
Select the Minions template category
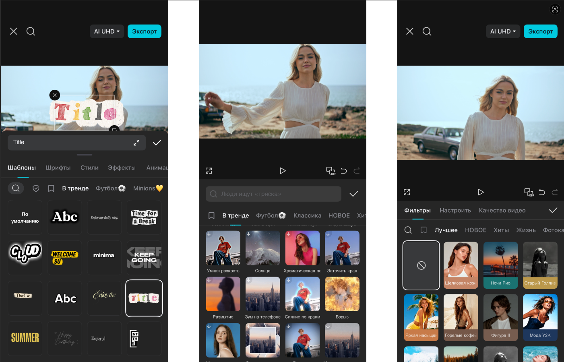tap(148, 188)
